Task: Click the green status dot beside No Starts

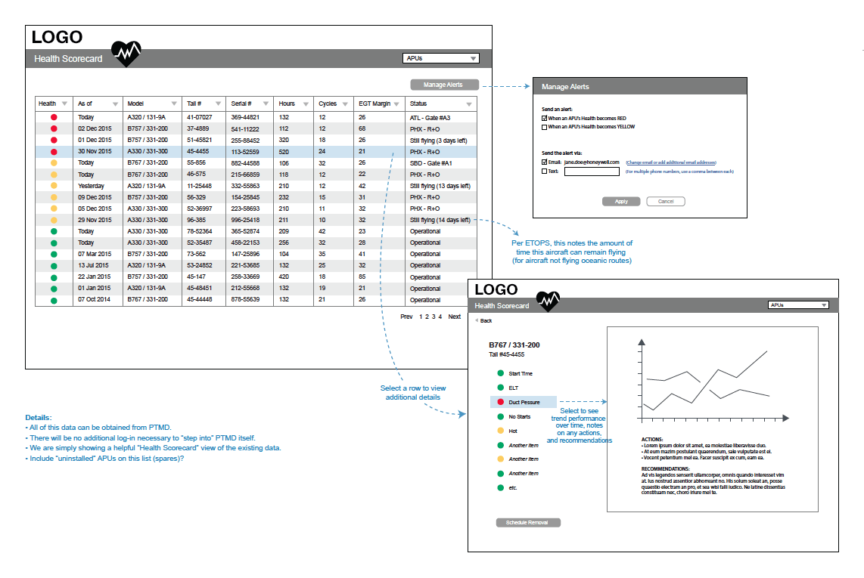Action: [x=500, y=416]
